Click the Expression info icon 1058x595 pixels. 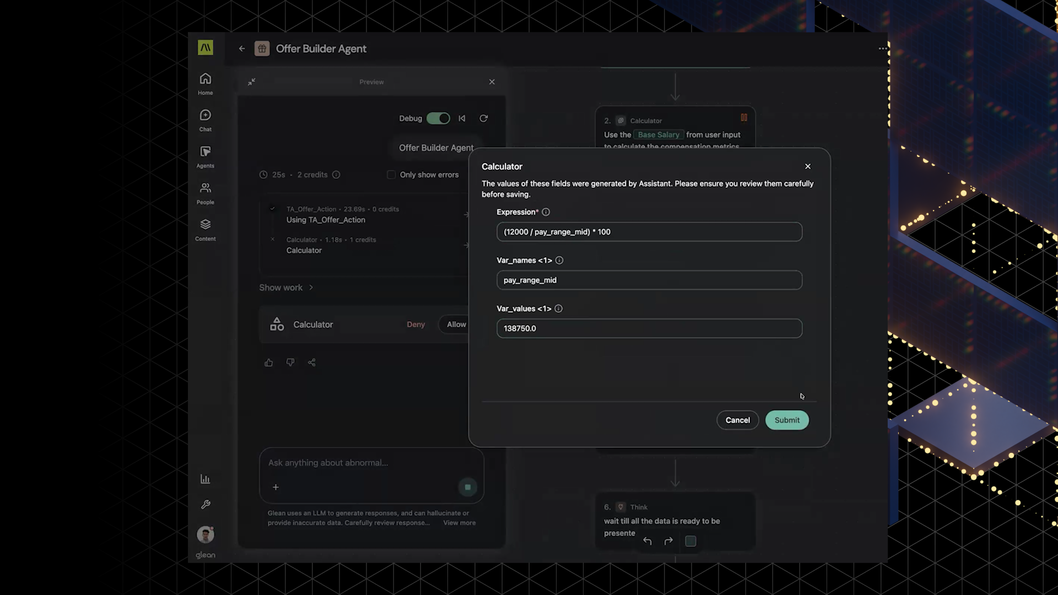point(546,212)
